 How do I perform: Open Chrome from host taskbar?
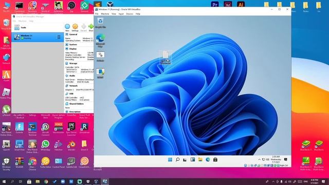coord(46,181)
